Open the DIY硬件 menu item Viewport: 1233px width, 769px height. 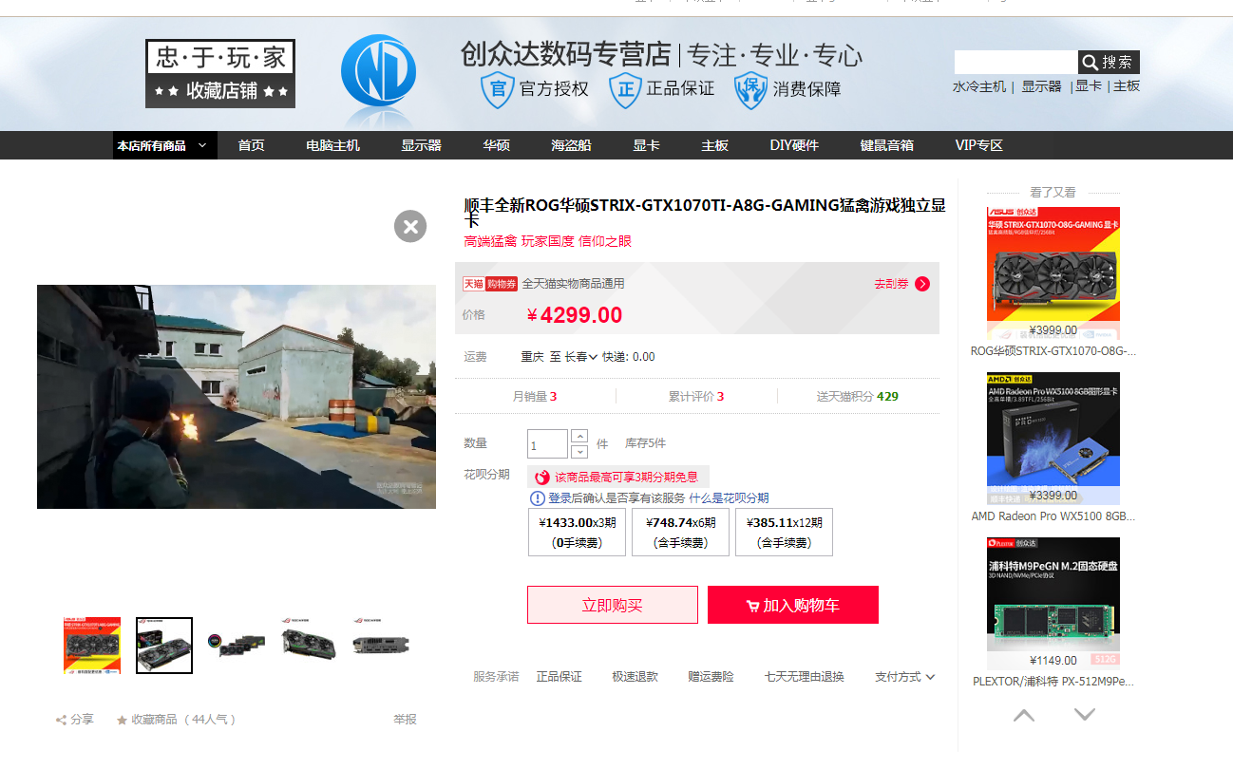794,145
